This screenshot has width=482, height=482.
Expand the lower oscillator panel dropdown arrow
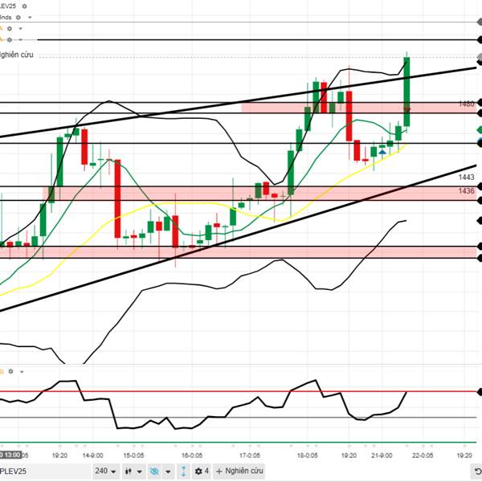[22, 371]
